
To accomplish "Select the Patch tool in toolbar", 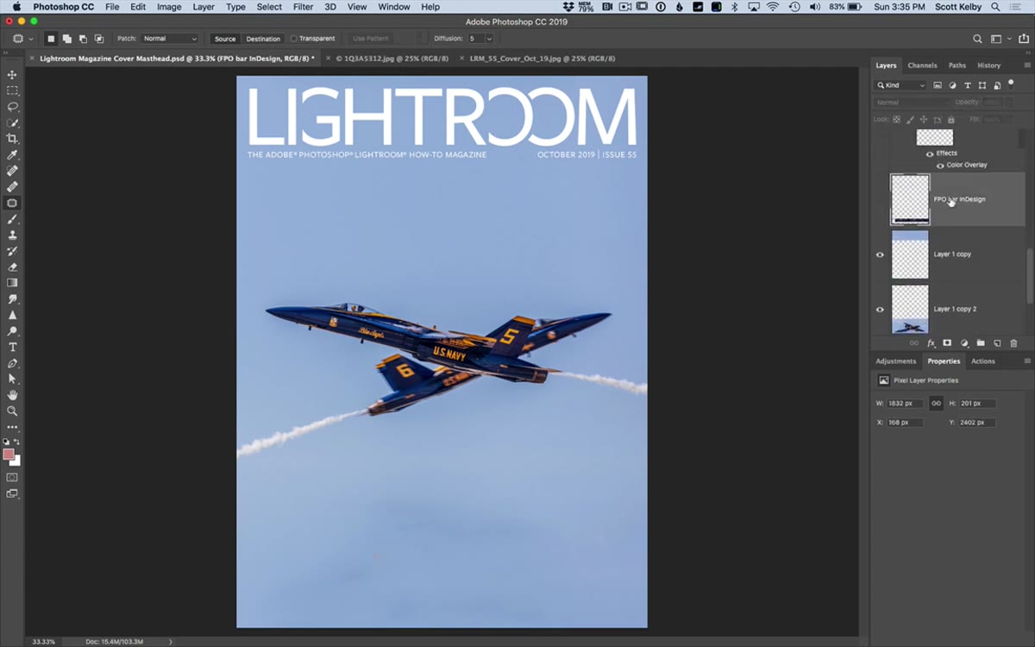I will [12, 203].
